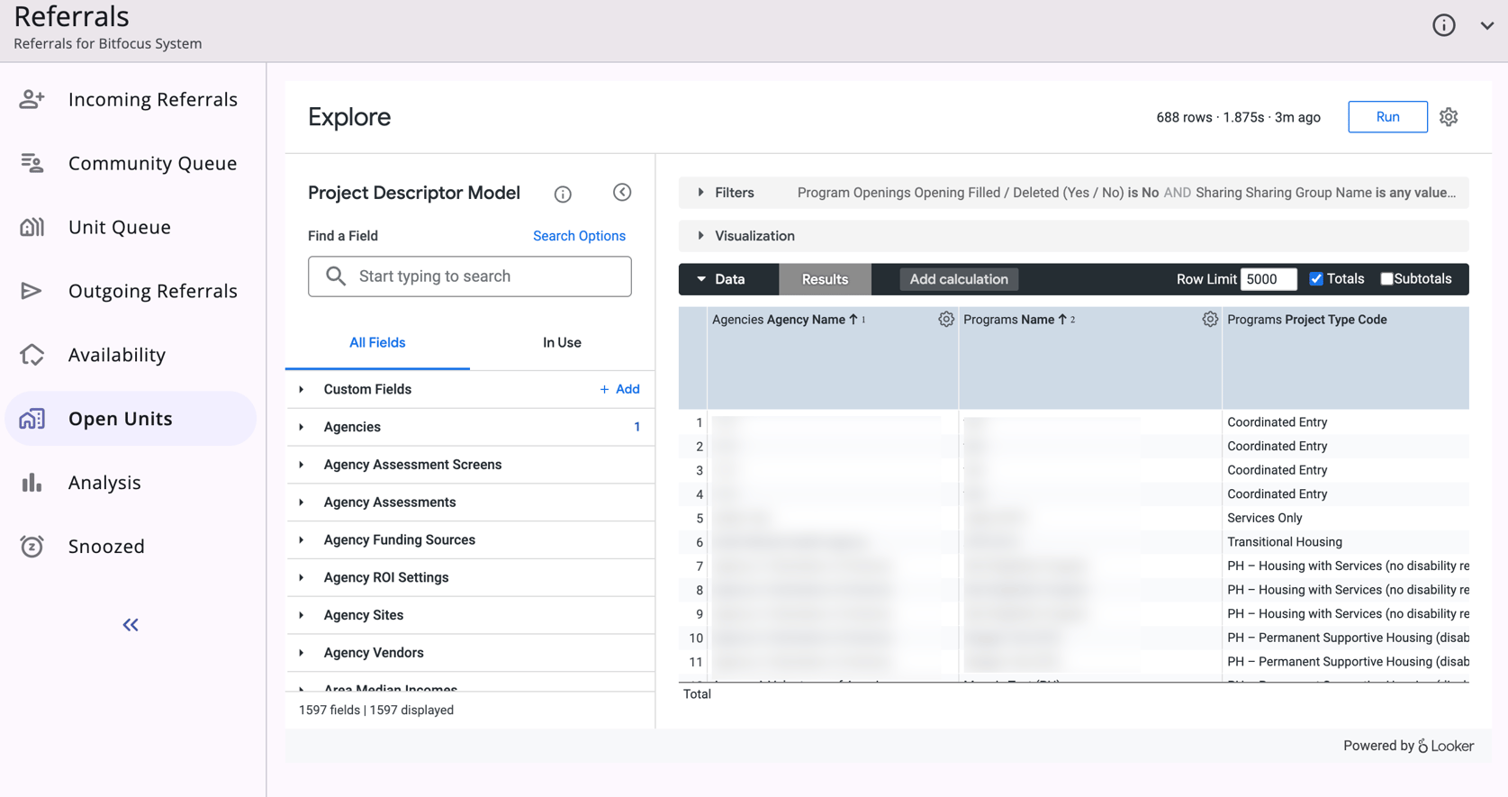Collapse the Data section

[701, 279]
